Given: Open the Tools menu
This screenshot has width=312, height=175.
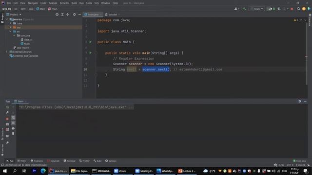Looking at the screenshot, I should tap(89, 3).
